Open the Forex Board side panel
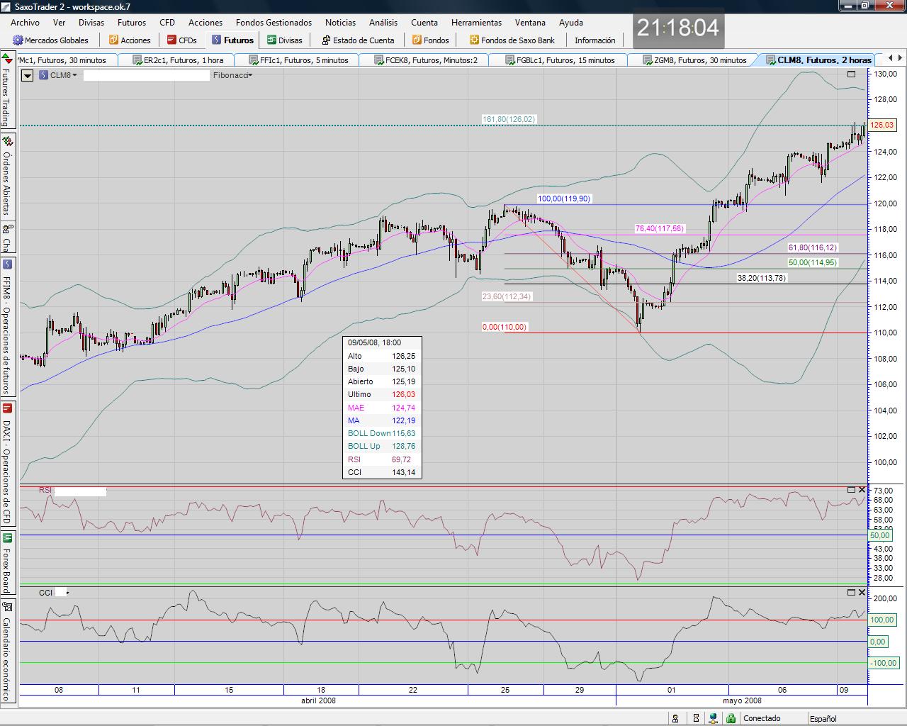Screen dimensions: 907x726 pyautogui.click(x=6, y=570)
